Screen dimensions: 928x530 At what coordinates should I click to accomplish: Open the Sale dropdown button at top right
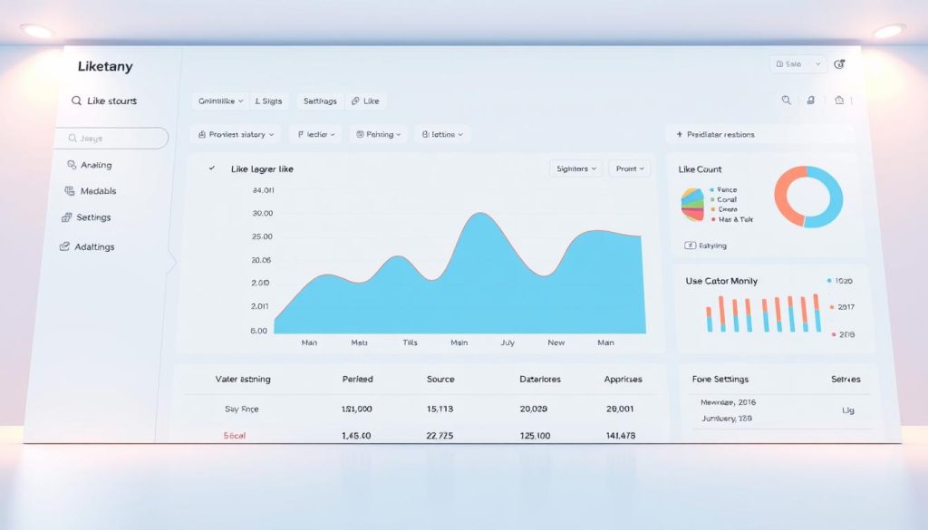pos(797,64)
